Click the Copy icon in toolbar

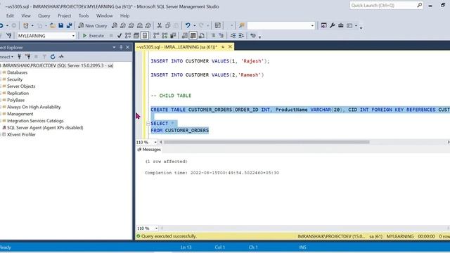168,25
